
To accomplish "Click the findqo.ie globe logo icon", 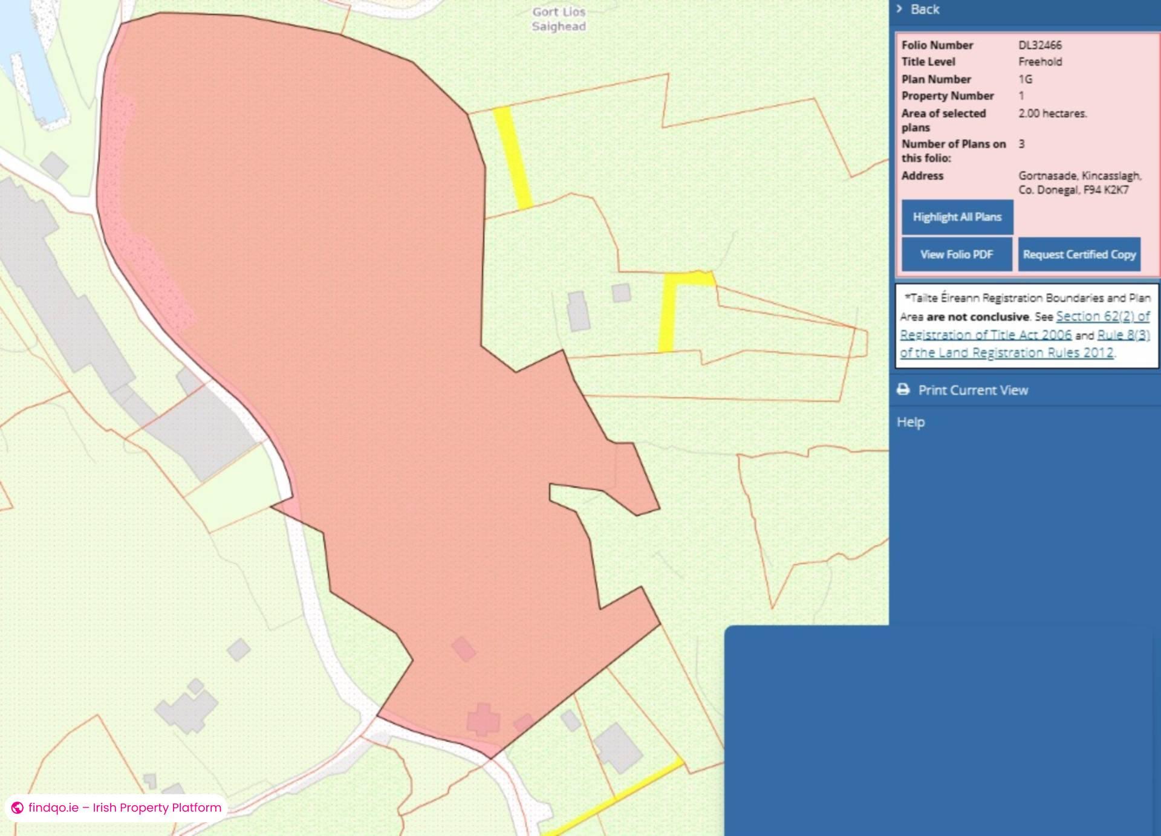I will click(18, 808).
